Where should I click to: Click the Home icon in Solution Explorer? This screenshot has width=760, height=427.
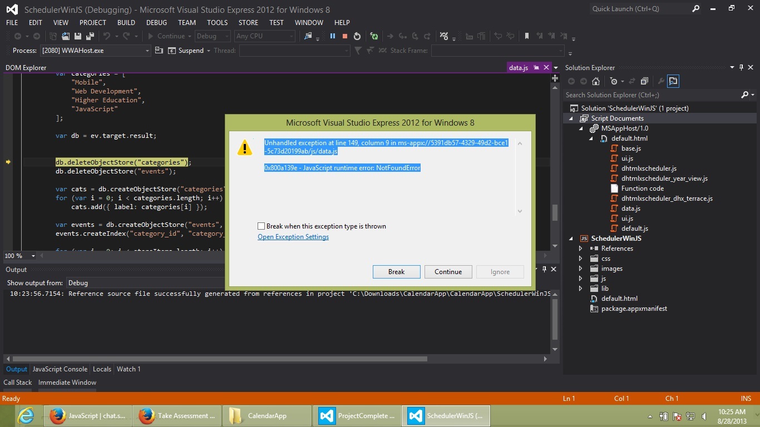point(595,81)
